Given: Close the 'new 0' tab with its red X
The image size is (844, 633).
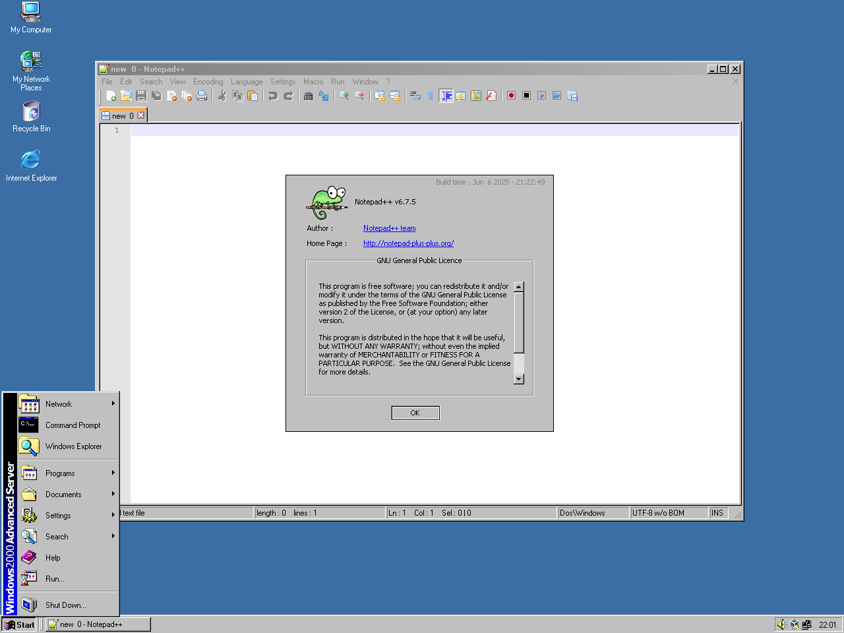Looking at the screenshot, I should (x=140, y=115).
